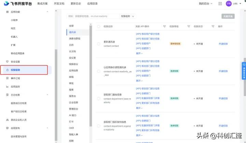The image size is (246, 143).
Task: Click the 事件订阅 icon in sidebar
Action: click(x=8, y=78)
